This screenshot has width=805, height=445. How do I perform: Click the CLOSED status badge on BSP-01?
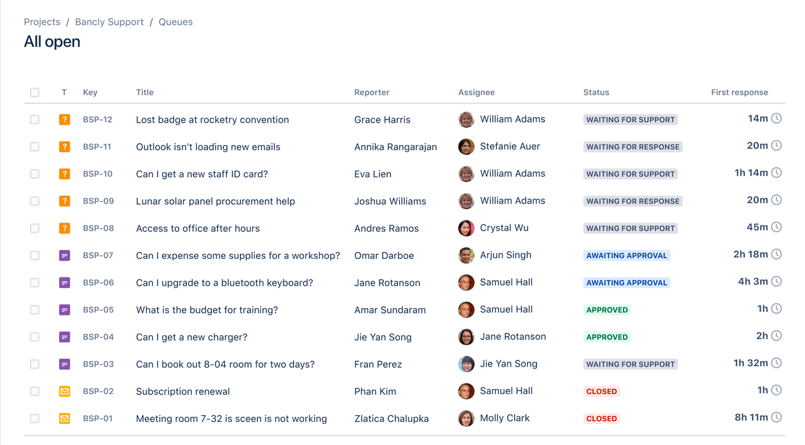[x=602, y=419]
